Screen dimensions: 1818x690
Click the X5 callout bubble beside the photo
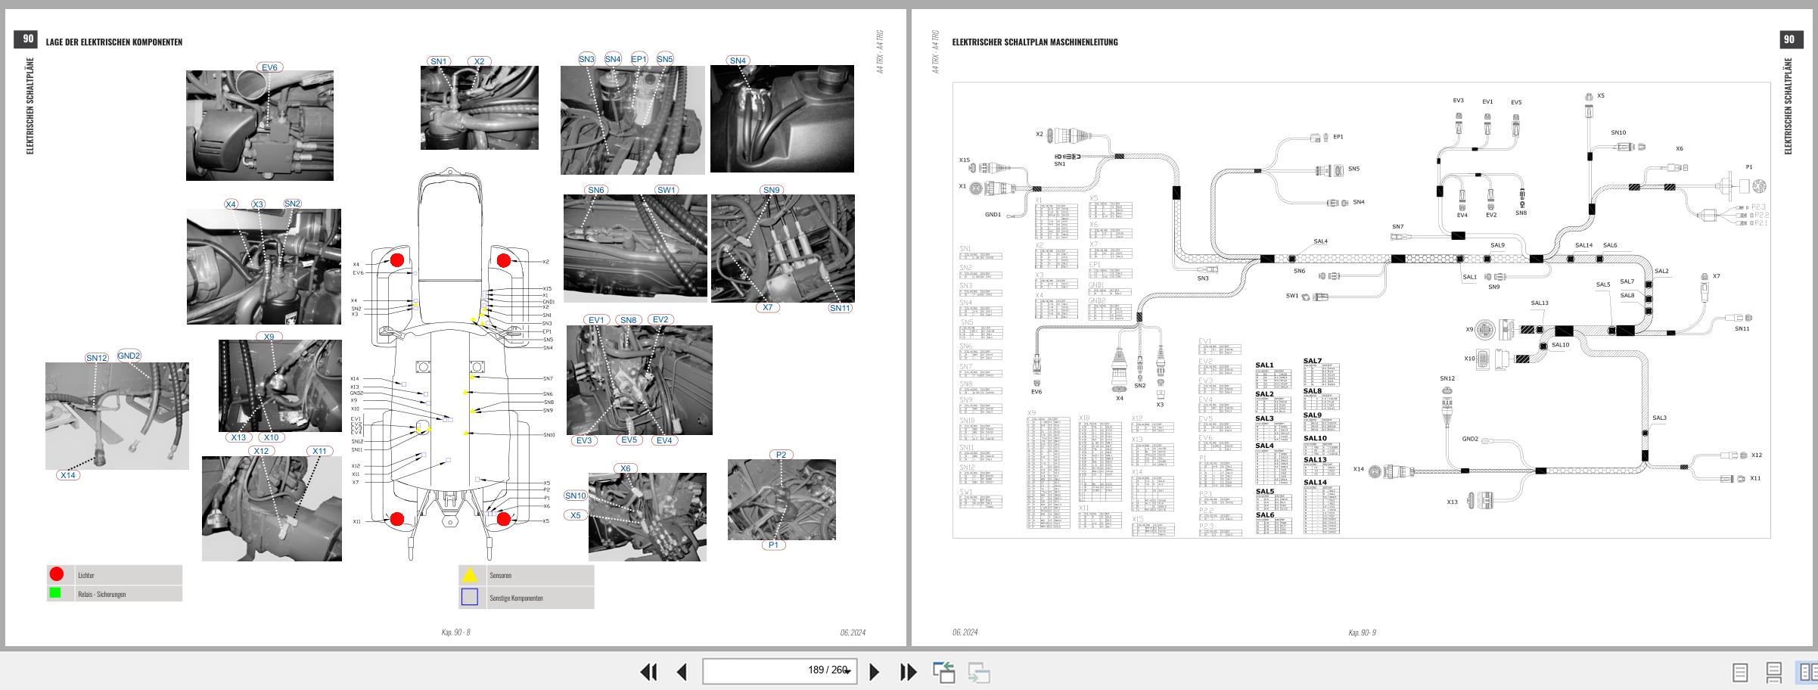click(576, 515)
